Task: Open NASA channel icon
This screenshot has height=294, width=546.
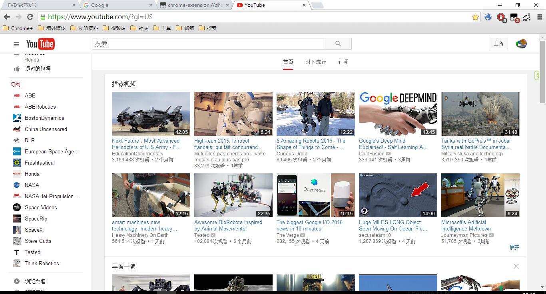Action: [17, 185]
